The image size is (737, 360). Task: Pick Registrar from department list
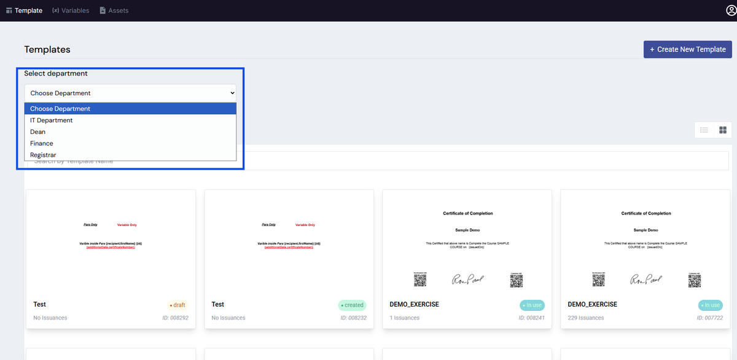coord(130,155)
